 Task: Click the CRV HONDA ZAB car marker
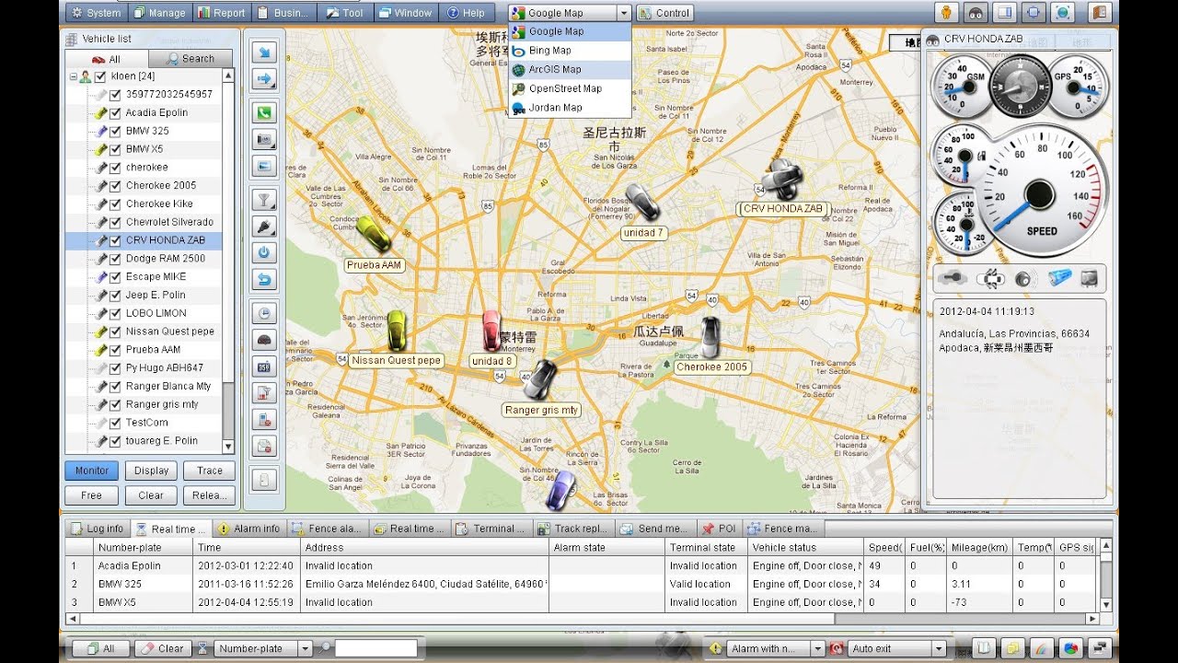[781, 180]
